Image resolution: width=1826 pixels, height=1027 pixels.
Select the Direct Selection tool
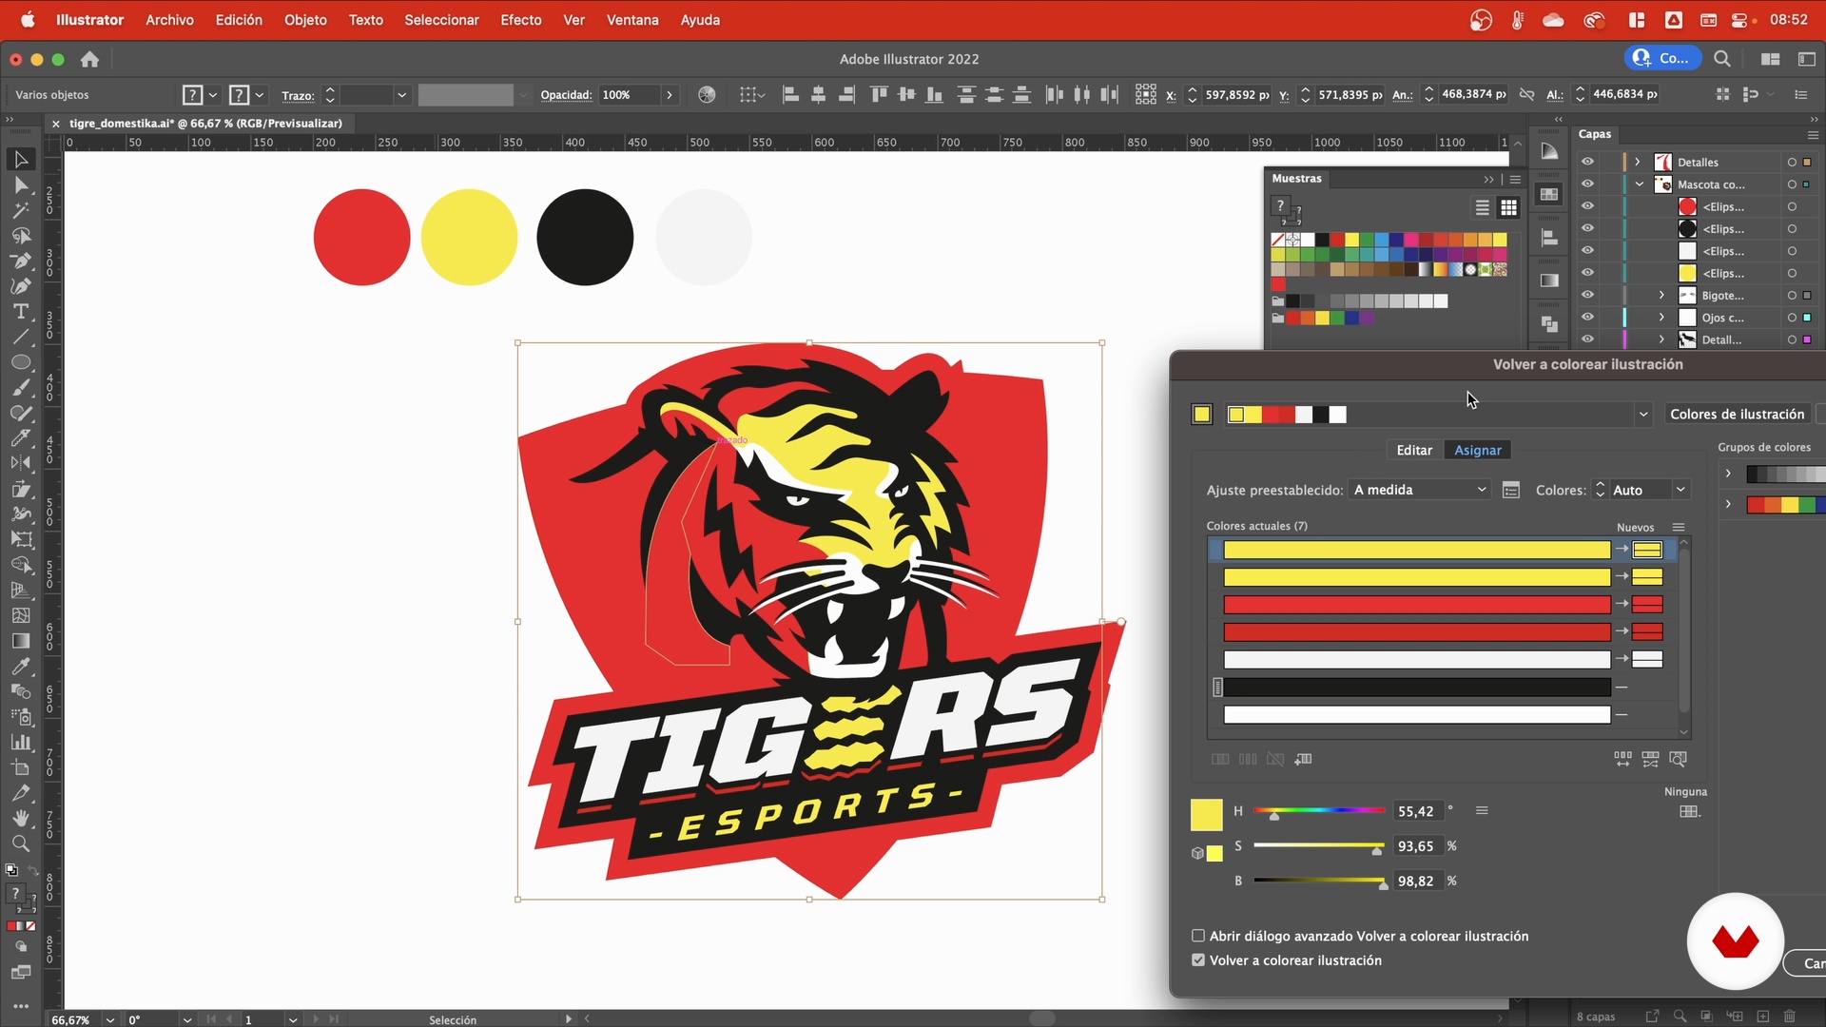pos(21,184)
